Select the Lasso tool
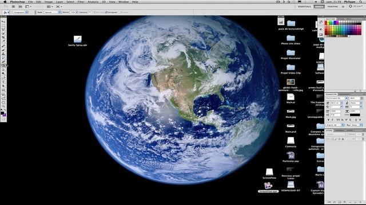This screenshot has height=205, width=366. 3,29
